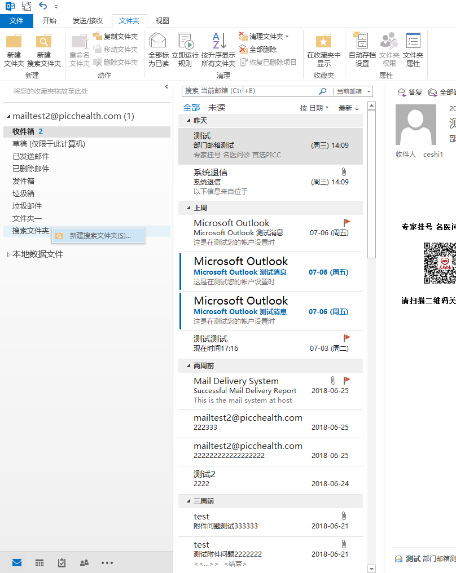
Task: Open People contacts in bottom navigation
Action: pos(85,562)
